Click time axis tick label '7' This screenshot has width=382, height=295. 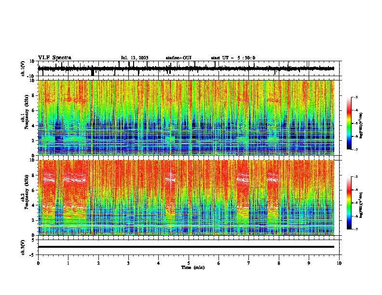[249, 263]
